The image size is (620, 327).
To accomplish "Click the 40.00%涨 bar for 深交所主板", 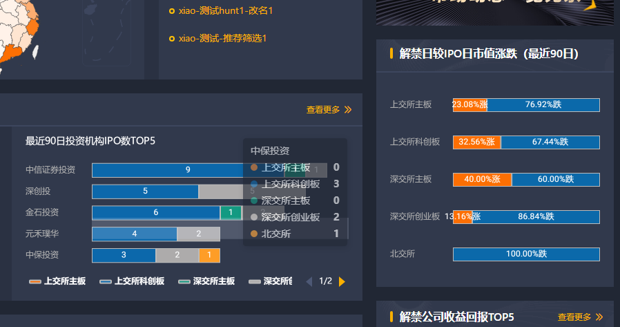I will [x=483, y=179].
